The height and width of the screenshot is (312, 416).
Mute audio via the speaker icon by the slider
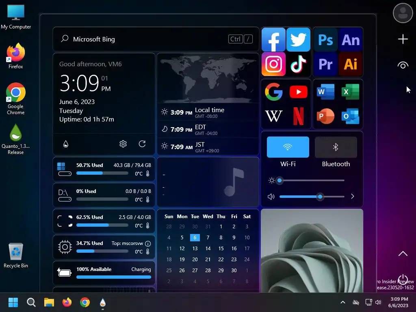click(271, 197)
